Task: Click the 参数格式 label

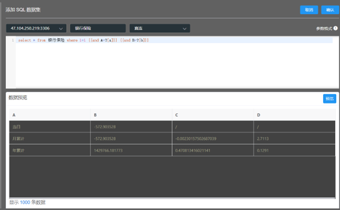Action: 324,28
